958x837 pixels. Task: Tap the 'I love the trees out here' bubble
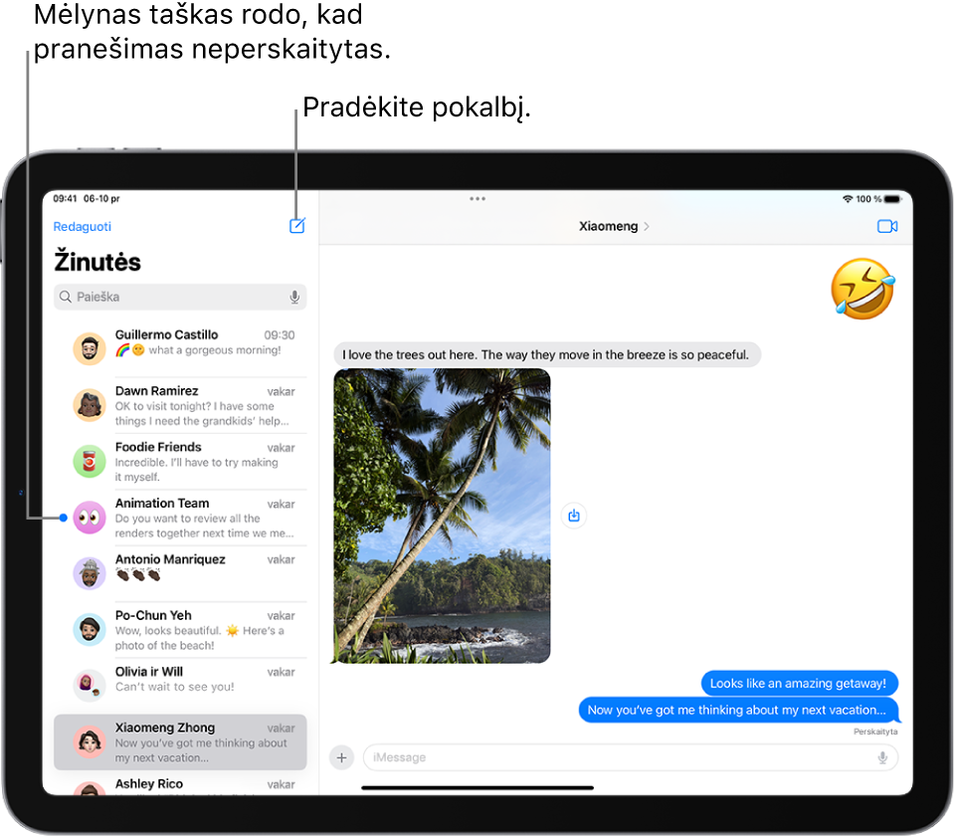(546, 354)
